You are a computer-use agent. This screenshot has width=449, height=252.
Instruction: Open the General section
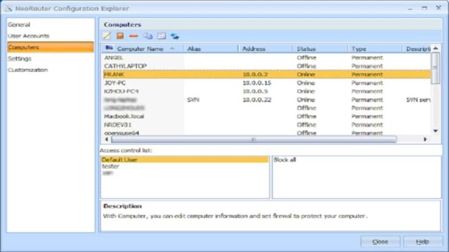click(19, 24)
